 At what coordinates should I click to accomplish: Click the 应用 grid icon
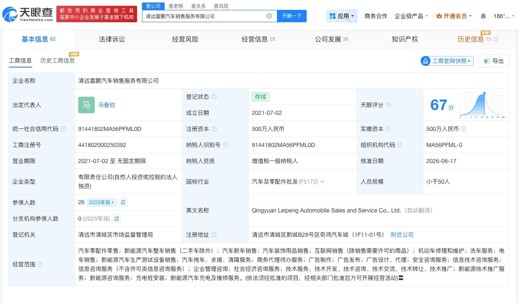click(x=332, y=16)
